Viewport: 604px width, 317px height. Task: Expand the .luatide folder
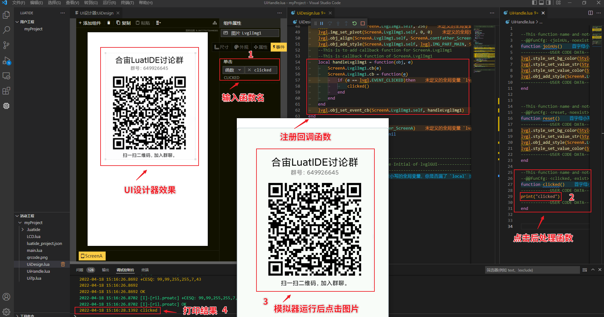[x=23, y=230]
